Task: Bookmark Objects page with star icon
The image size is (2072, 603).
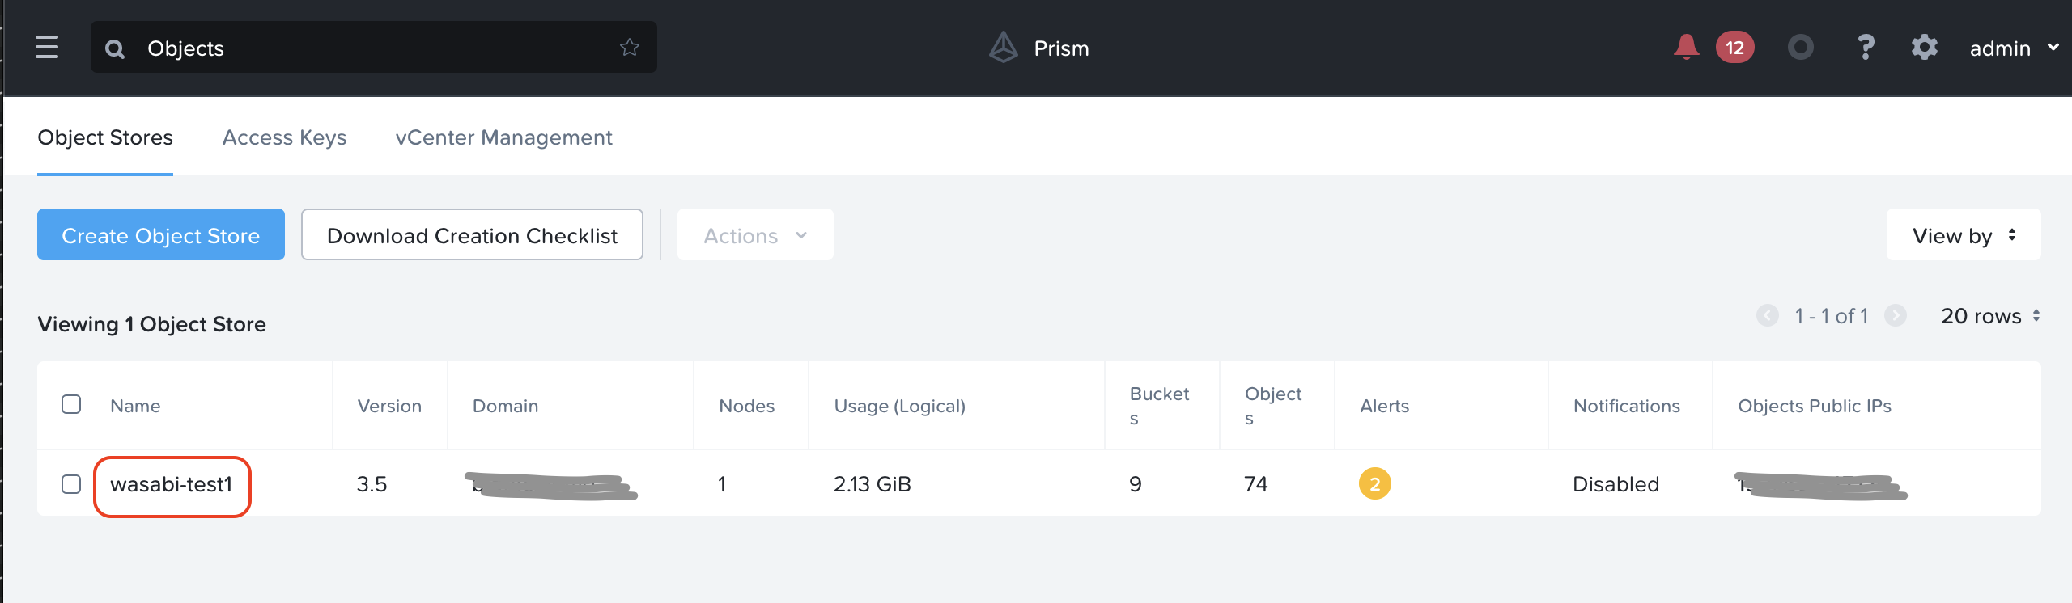Action: [x=630, y=48]
